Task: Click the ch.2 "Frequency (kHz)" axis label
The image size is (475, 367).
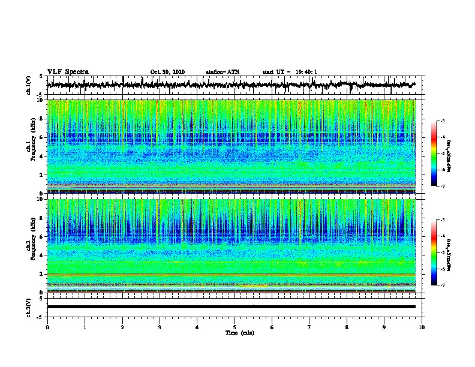Action: [33, 239]
